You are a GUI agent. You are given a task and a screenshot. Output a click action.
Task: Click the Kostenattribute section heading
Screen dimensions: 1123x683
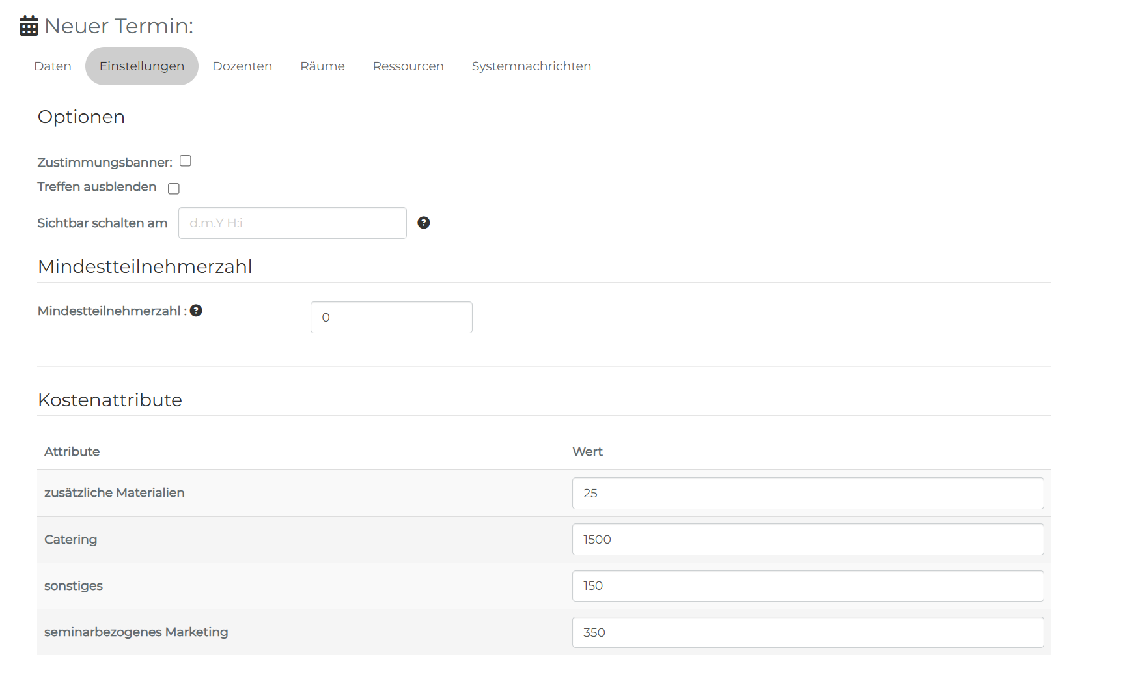point(110,400)
